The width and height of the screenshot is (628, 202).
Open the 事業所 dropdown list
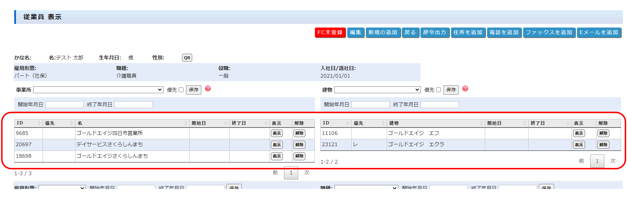coord(98,90)
